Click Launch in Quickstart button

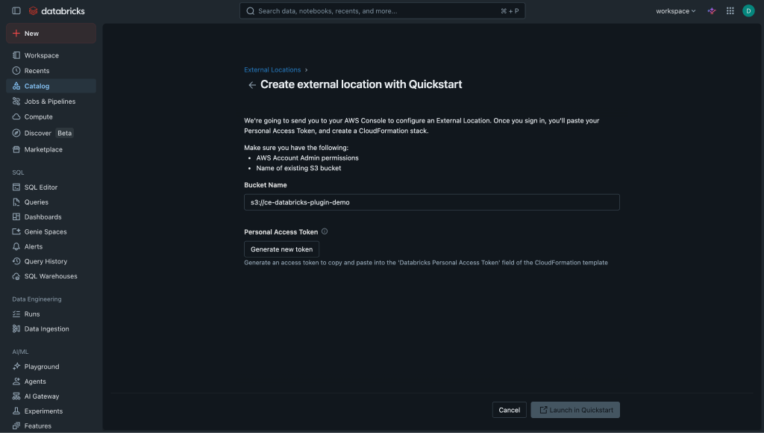pos(575,410)
